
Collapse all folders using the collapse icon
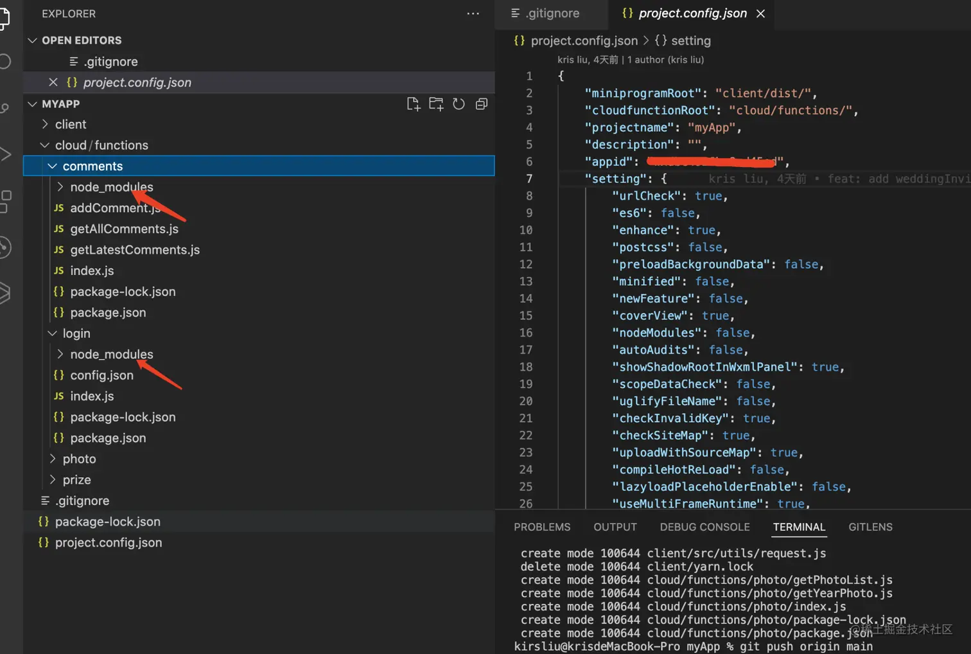tap(481, 104)
